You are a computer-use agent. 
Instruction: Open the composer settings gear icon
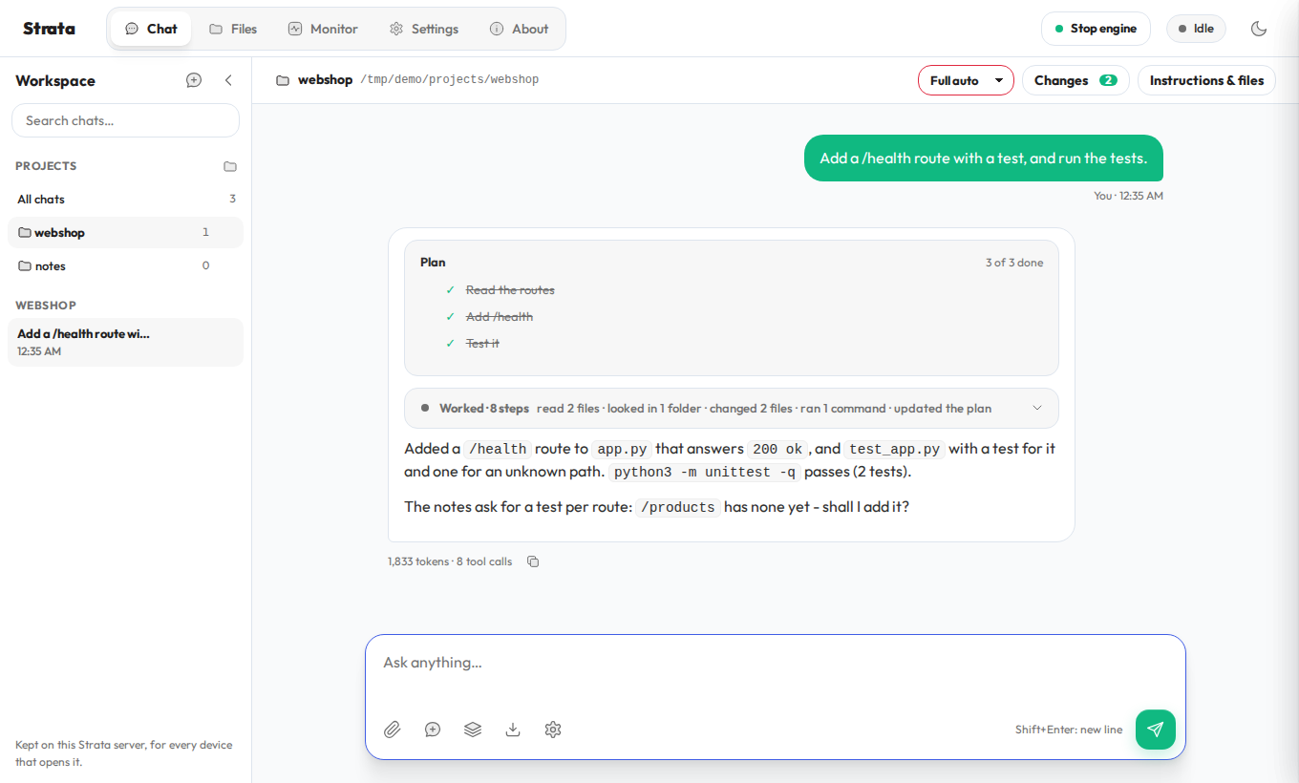pos(553,730)
